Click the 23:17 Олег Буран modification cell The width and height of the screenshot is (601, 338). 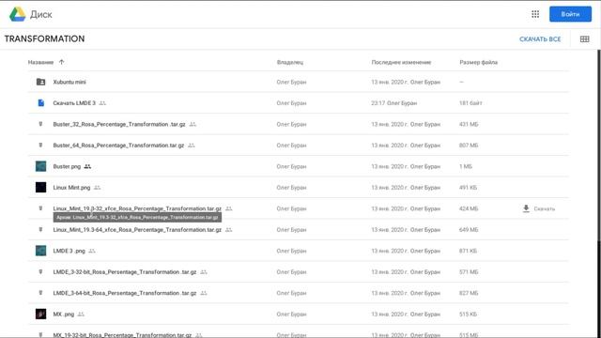[x=393, y=103]
